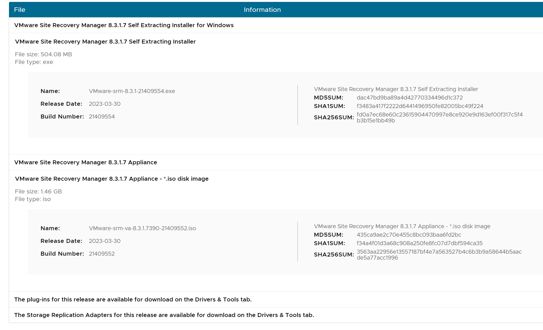
Task: Click the iso MD5SUM hash value
Action: tap(409, 235)
